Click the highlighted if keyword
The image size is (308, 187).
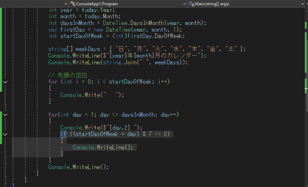63,134
